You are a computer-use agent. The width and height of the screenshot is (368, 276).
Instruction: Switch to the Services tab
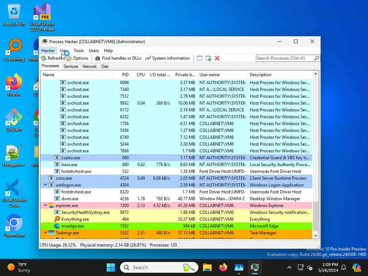click(71, 66)
